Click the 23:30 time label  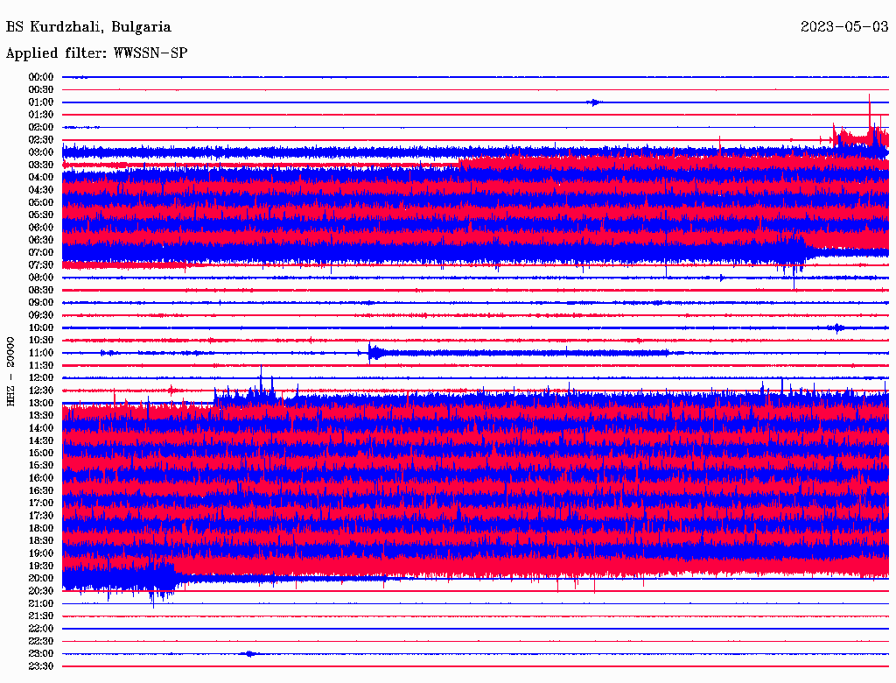[41, 665]
